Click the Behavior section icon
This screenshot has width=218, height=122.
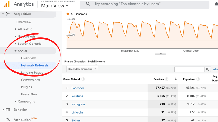pos(8,110)
